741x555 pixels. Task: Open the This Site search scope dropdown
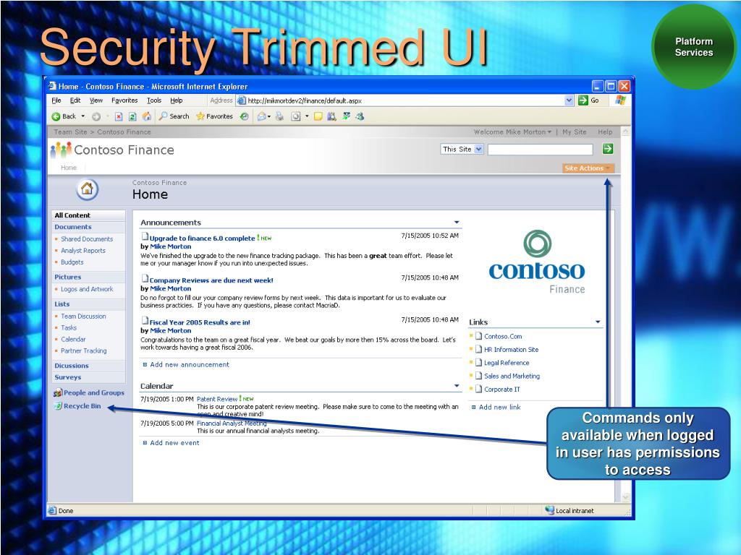click(x=462, y=149)
